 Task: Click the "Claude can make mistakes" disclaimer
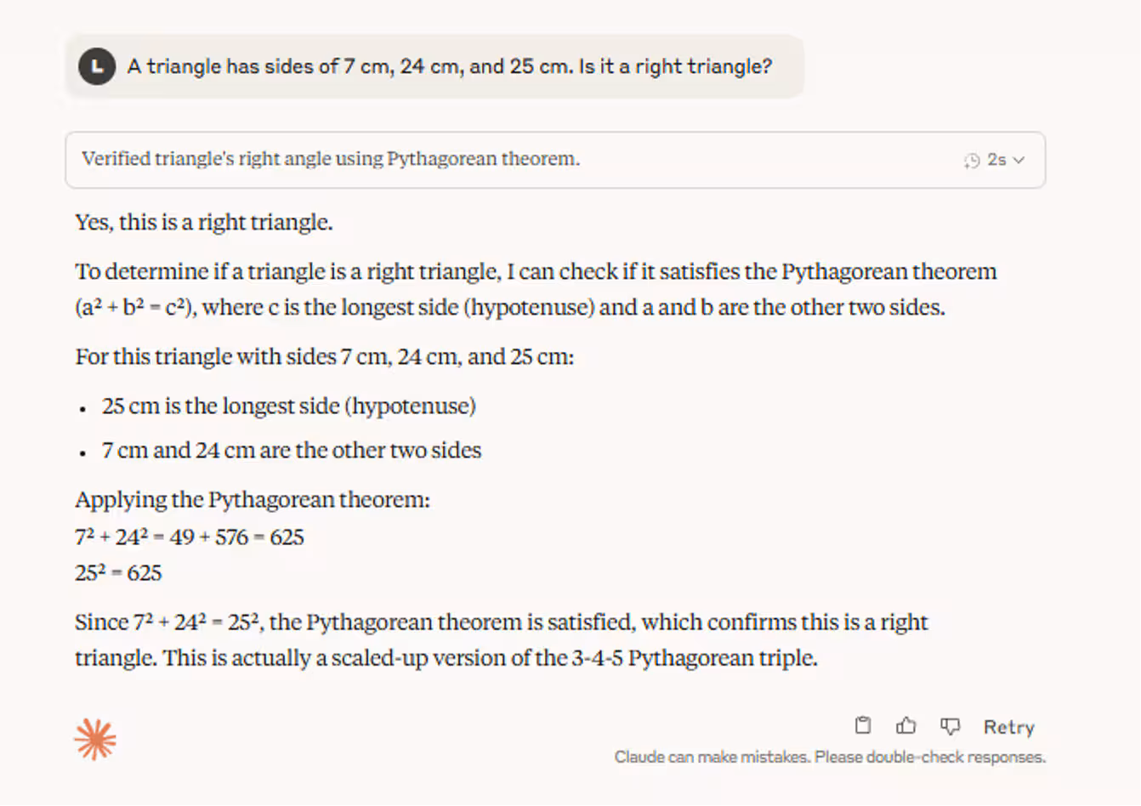pyautogui.click(x=830, y=757)
